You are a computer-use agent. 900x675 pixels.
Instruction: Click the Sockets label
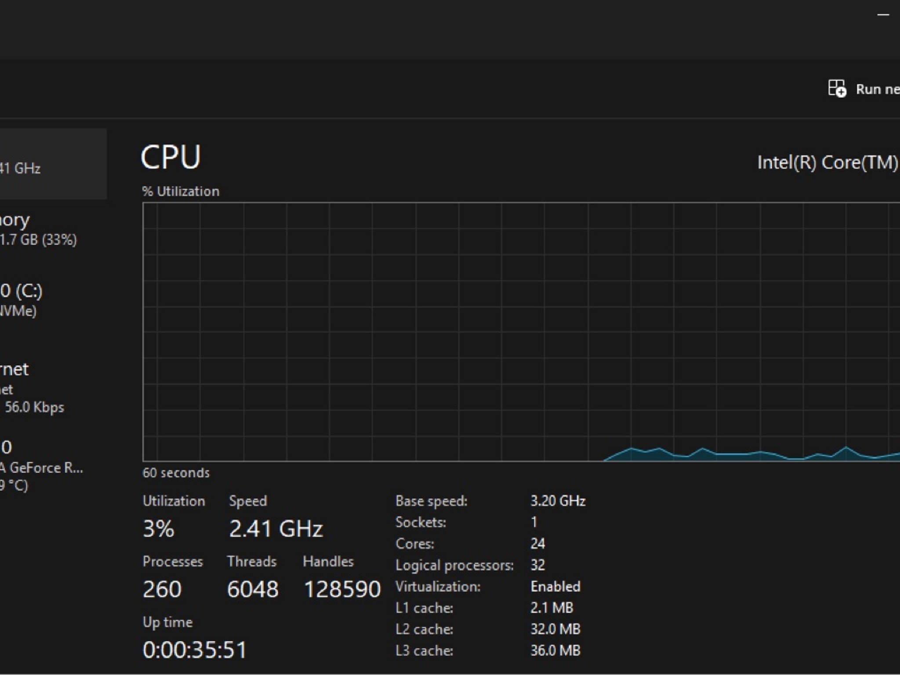tap(421, 522)
